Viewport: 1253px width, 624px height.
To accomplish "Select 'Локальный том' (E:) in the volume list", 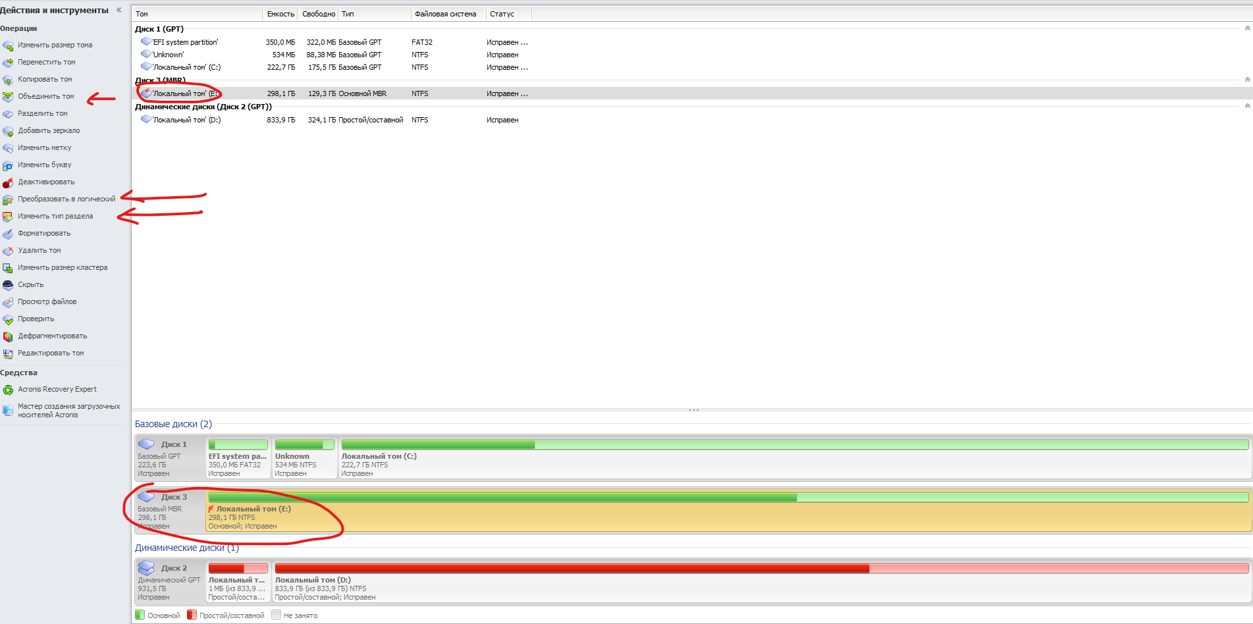I will pyautogui.click(x=692, y=93).
